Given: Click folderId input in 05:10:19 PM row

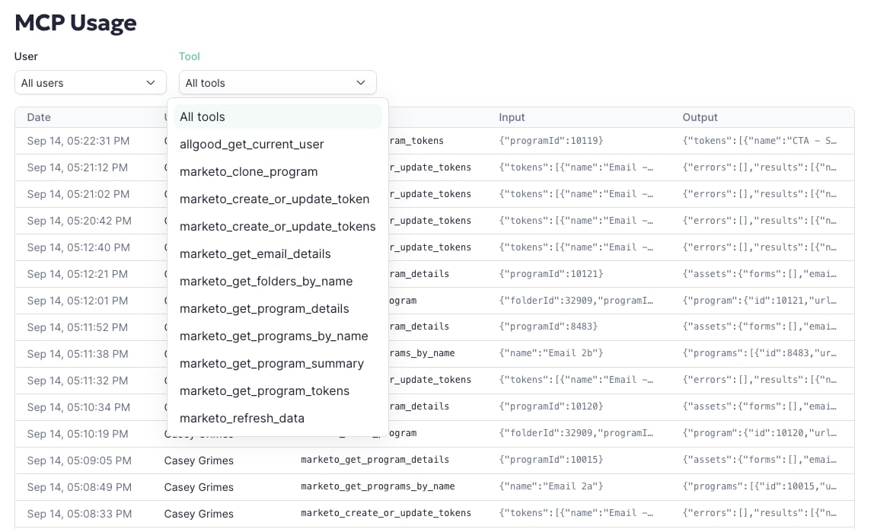Looking at the screenshot, I should click(x=576, y=433).
